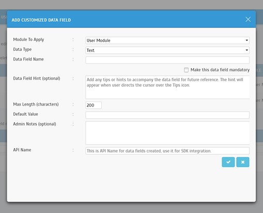
Task: Focus the API Name input field
Action: point(167,151)
